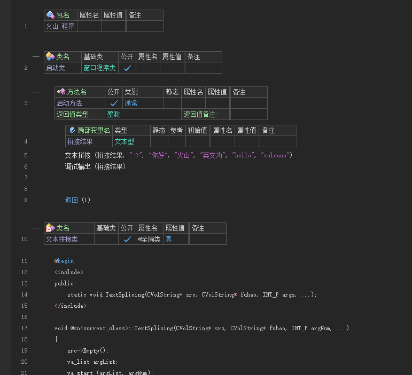Collapse the 启动类 class block
412x375 pixels.
click(36, 57)
